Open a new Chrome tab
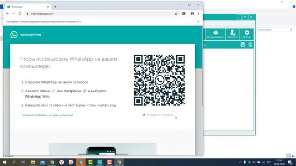Screen dimensions: 296x166 point(55,7)
